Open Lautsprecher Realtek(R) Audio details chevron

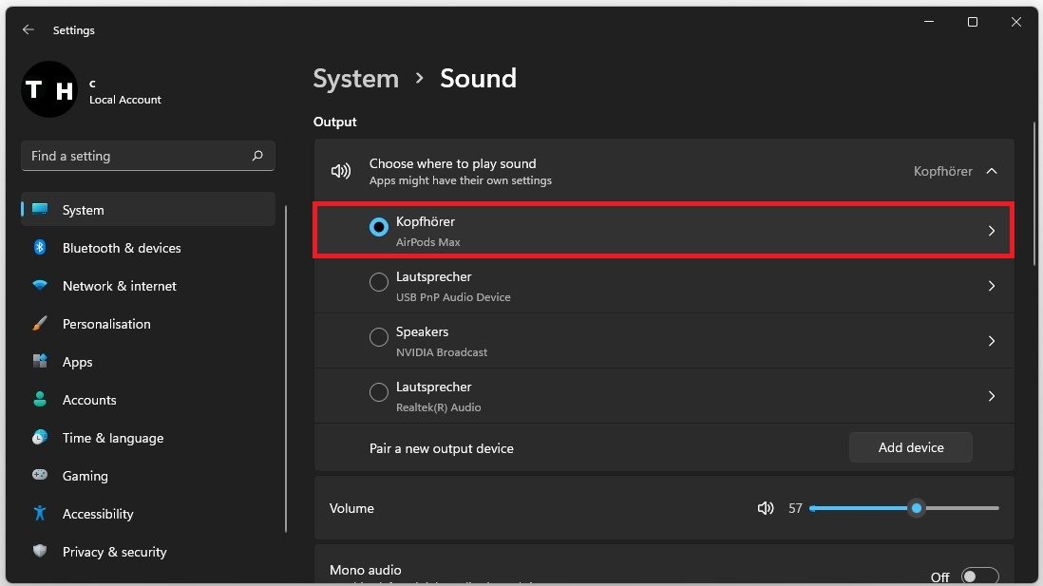(x=992, y=396)
